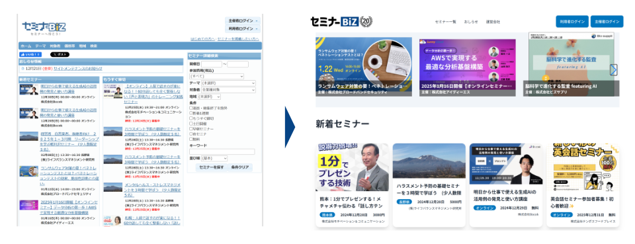
Task: Check the もうすぐ締切 checkbox
Action: point(191,118)
